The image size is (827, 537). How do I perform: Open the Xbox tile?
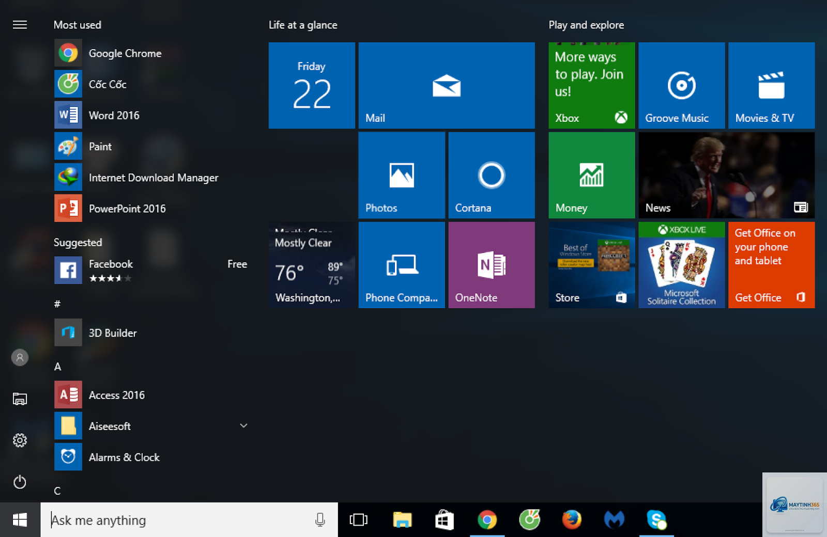pyautogui.click(x=592, y=85)
